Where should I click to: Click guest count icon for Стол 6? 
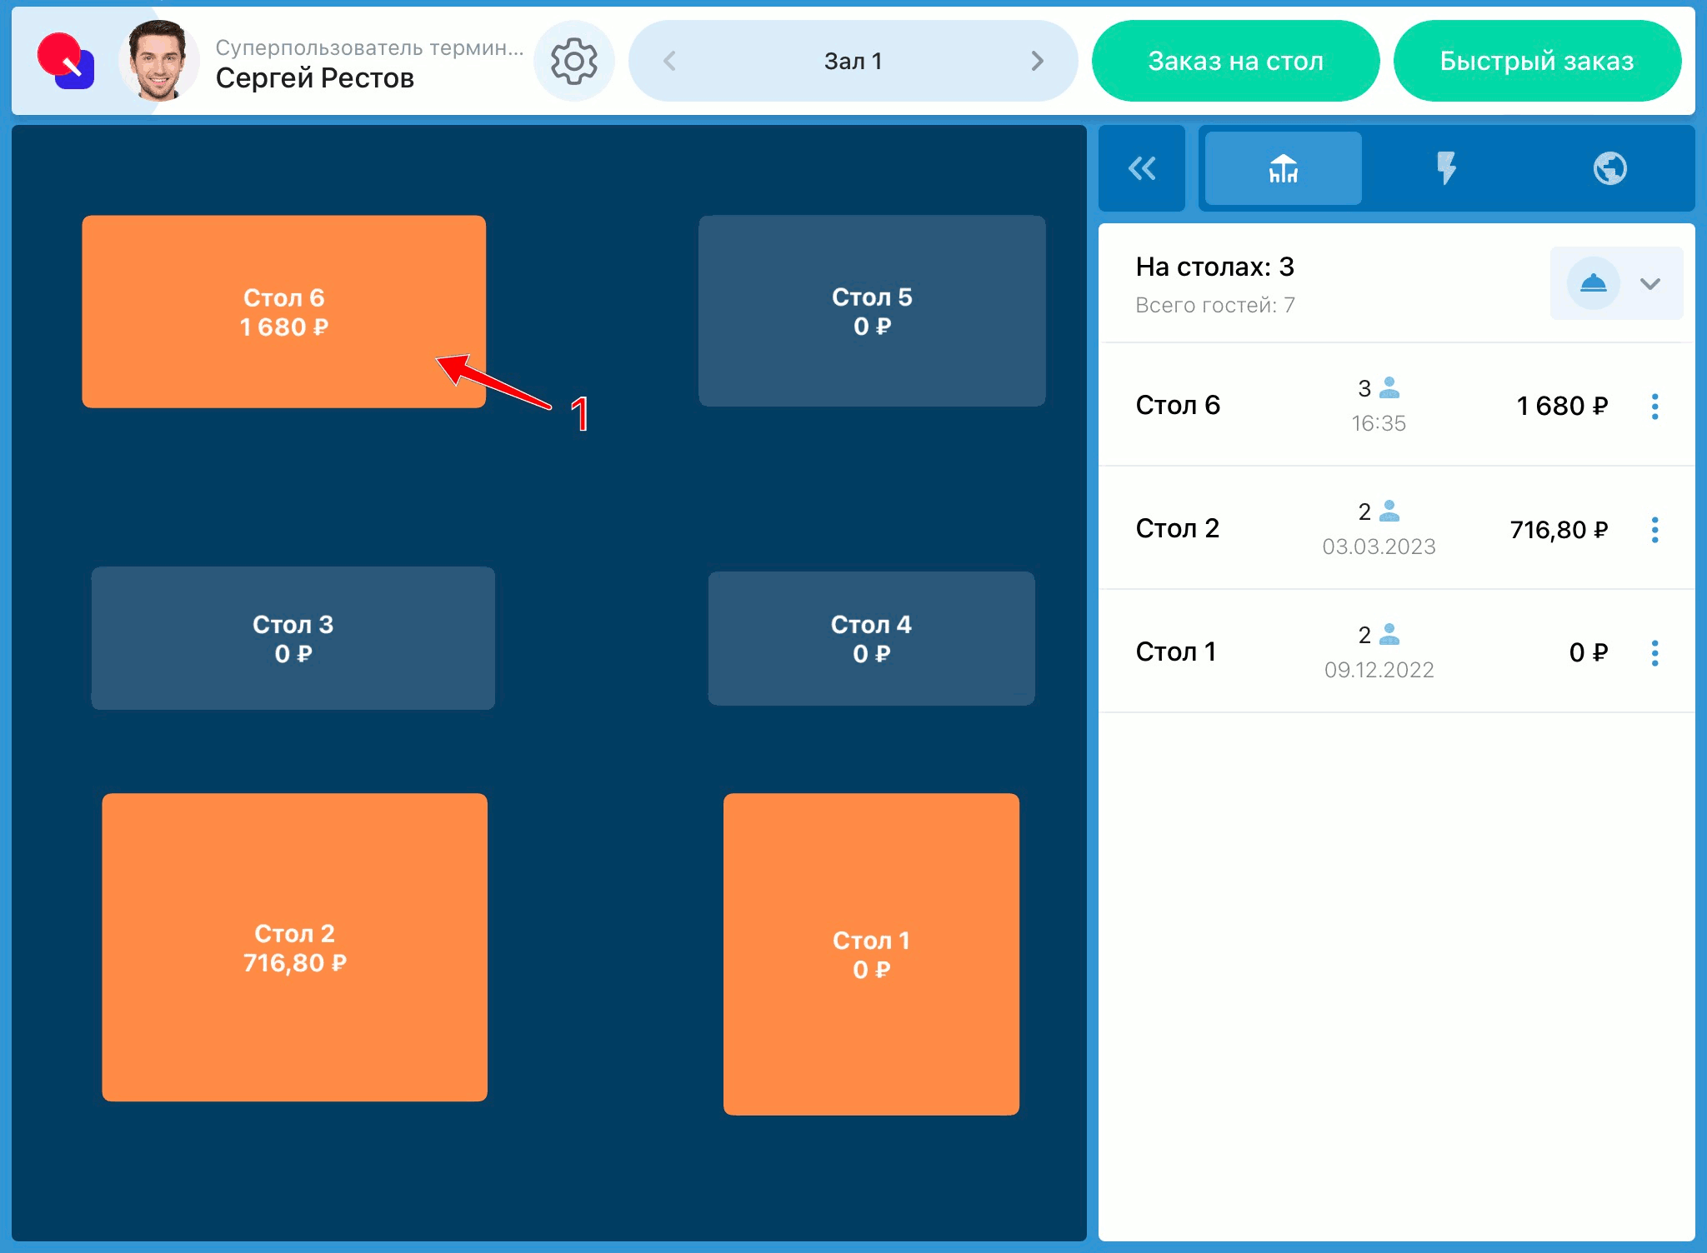(1389, 387)
